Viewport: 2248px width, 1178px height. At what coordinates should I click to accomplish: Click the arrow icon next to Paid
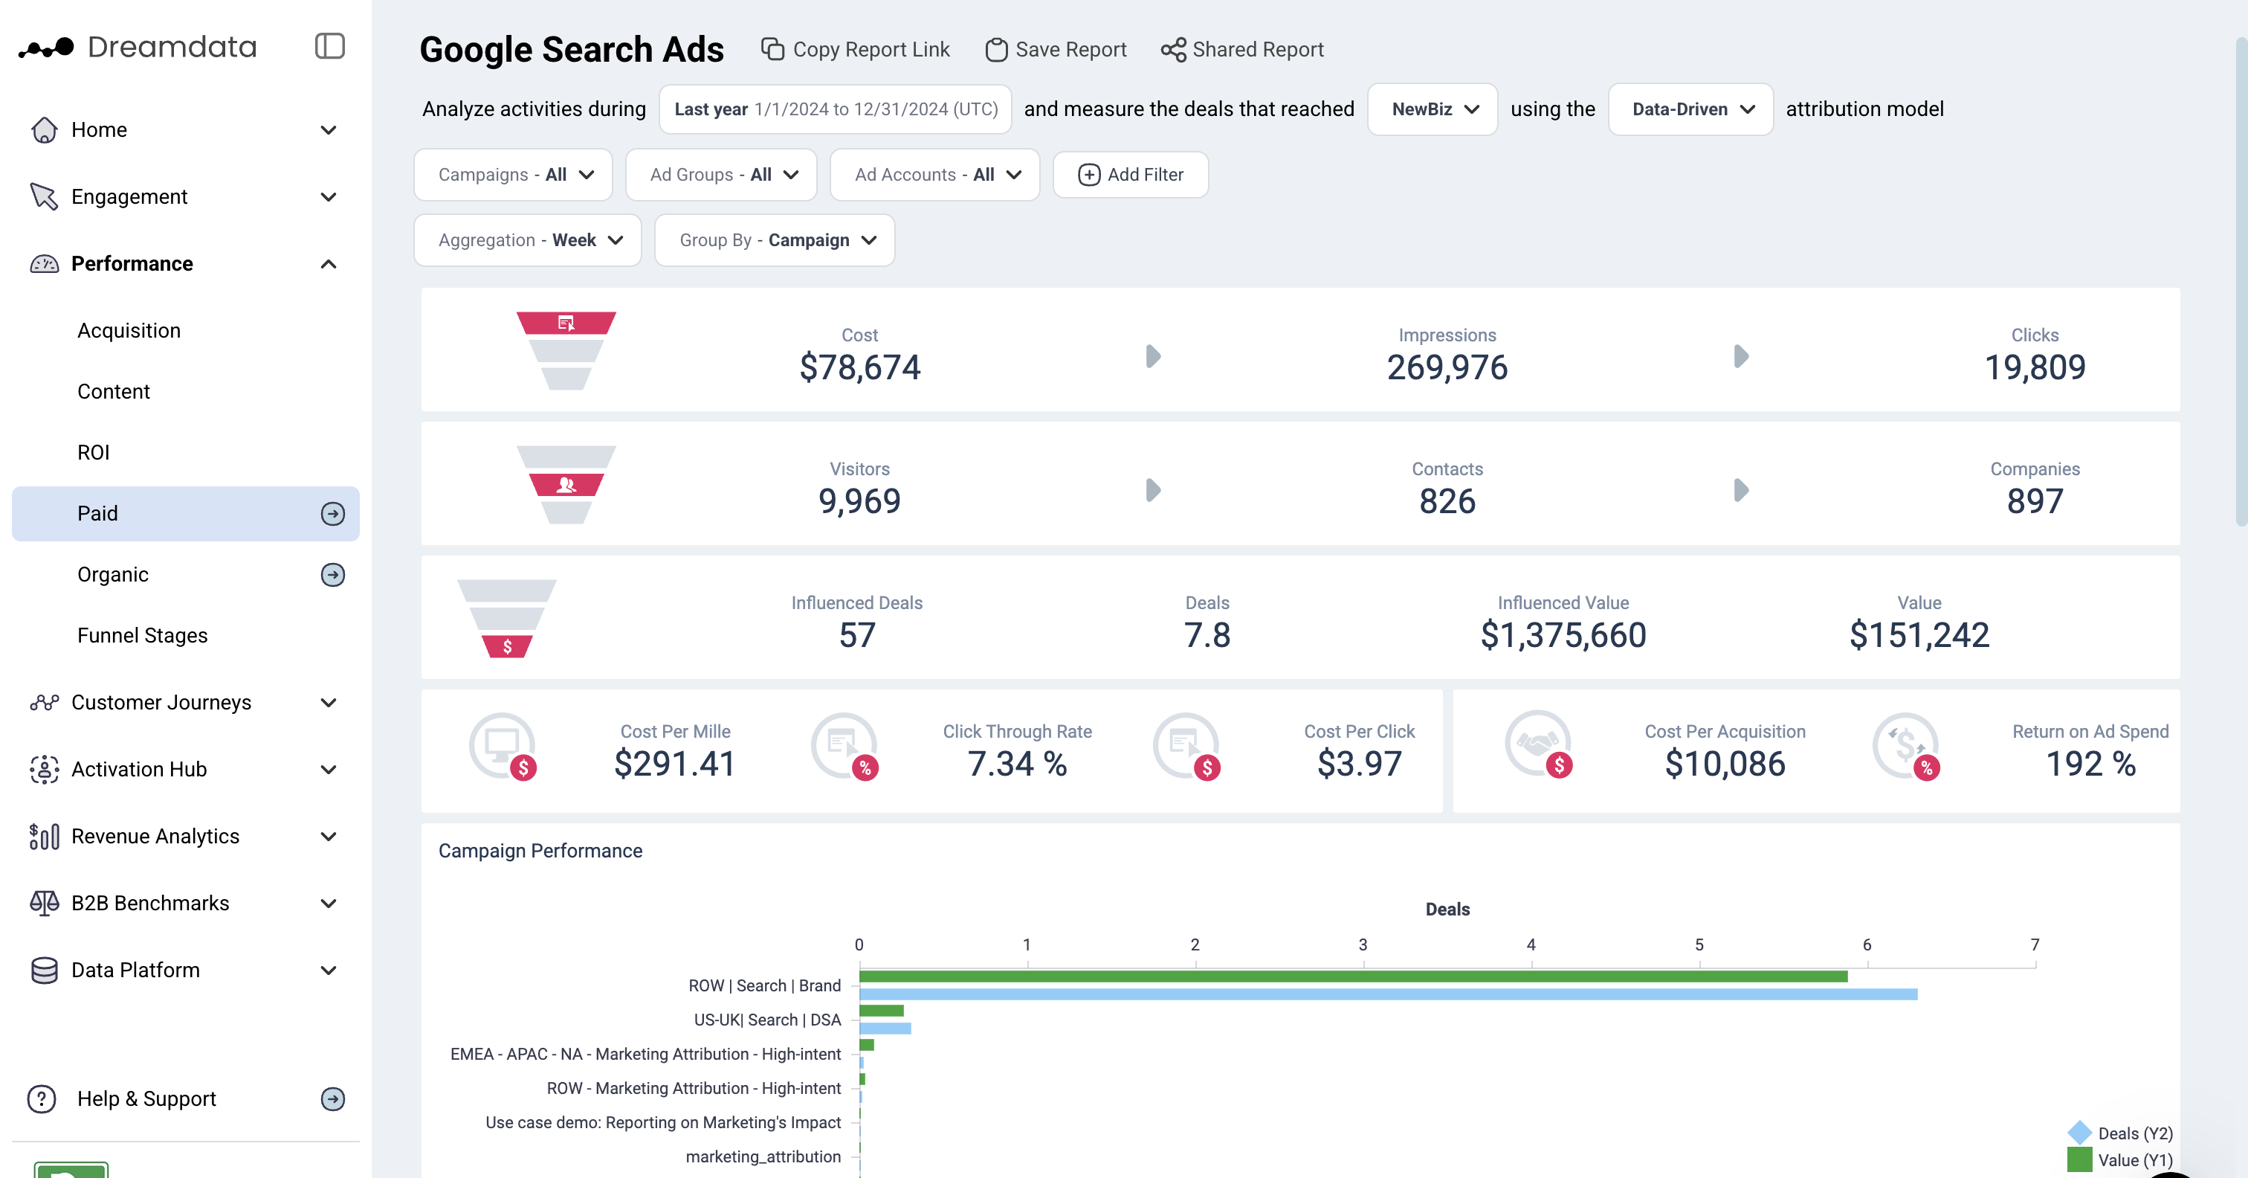pyautogui.click(x=332, y=513)
